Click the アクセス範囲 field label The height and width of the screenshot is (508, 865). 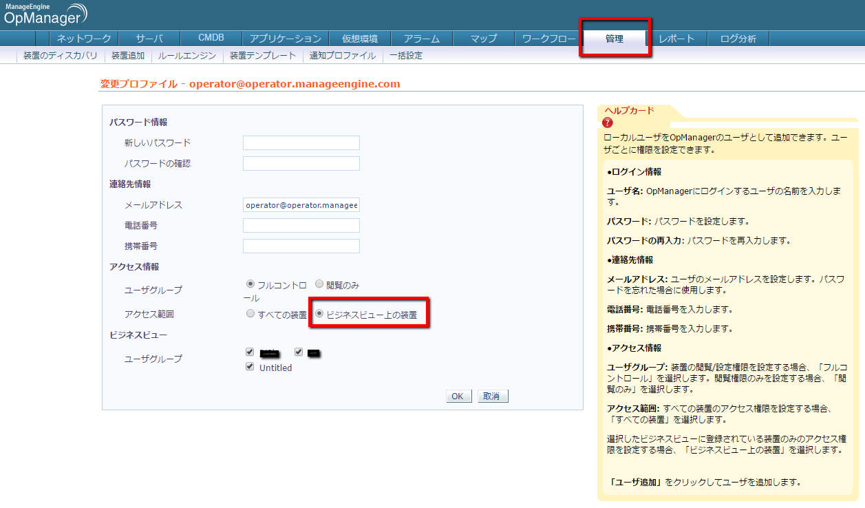pyautogui.click(x=149, y=315)
